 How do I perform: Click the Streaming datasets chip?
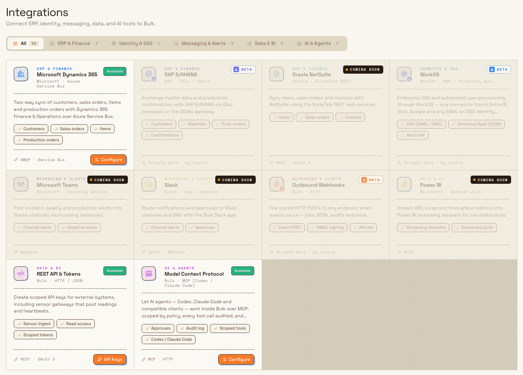423,228
